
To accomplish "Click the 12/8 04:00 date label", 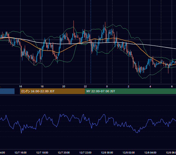I will (150, 153).
